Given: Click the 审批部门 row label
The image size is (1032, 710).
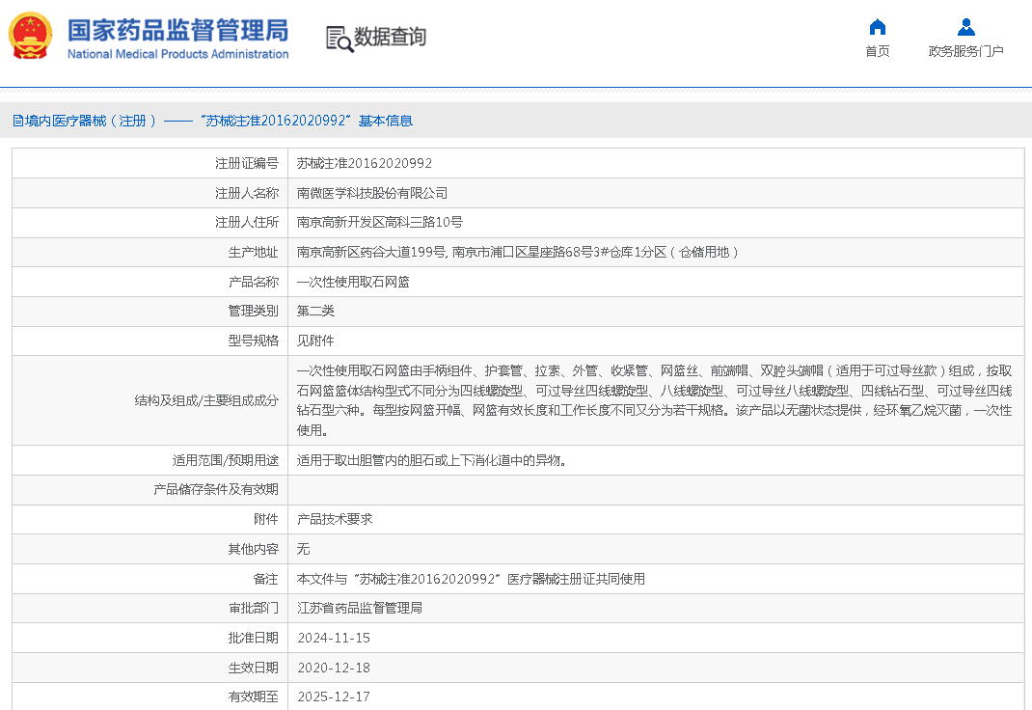Looking at the screenshot, I should click(x=254, y=608).
